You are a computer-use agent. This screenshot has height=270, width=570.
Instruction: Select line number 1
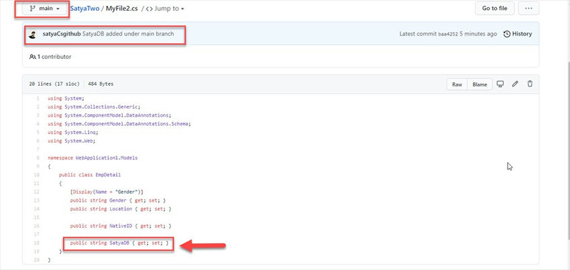click(x=38, y=98)
